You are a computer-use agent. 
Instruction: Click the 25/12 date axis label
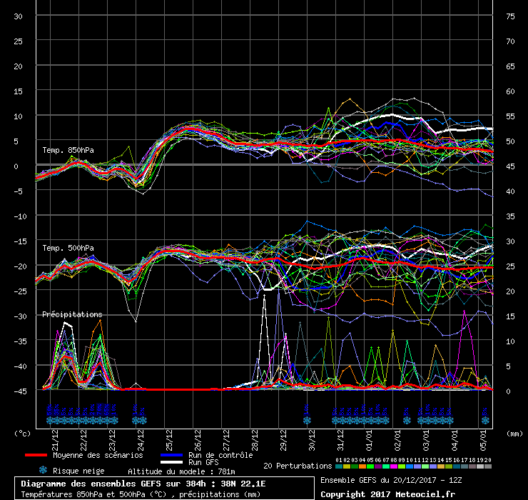pos(169,440)
